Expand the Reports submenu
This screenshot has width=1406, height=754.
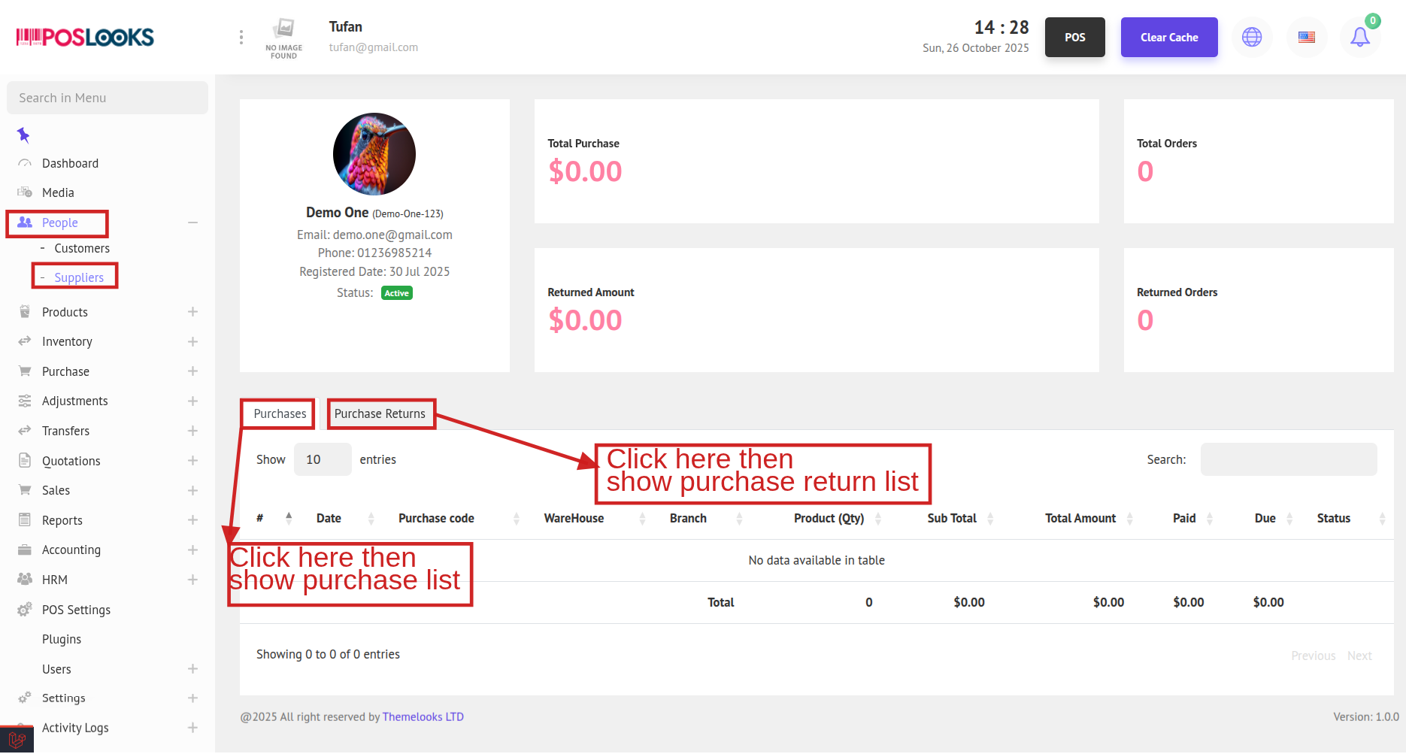pyautogui.click(x=192, y=520)
